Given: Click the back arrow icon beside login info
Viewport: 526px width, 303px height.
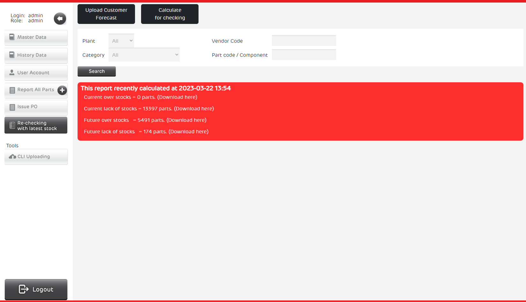Looking at the screenshot, I should pos(60,18).
